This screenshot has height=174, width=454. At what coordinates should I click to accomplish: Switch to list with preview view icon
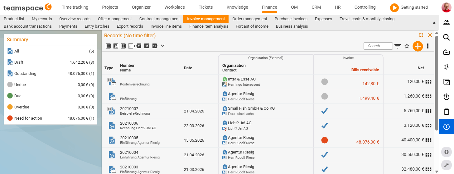116,46
